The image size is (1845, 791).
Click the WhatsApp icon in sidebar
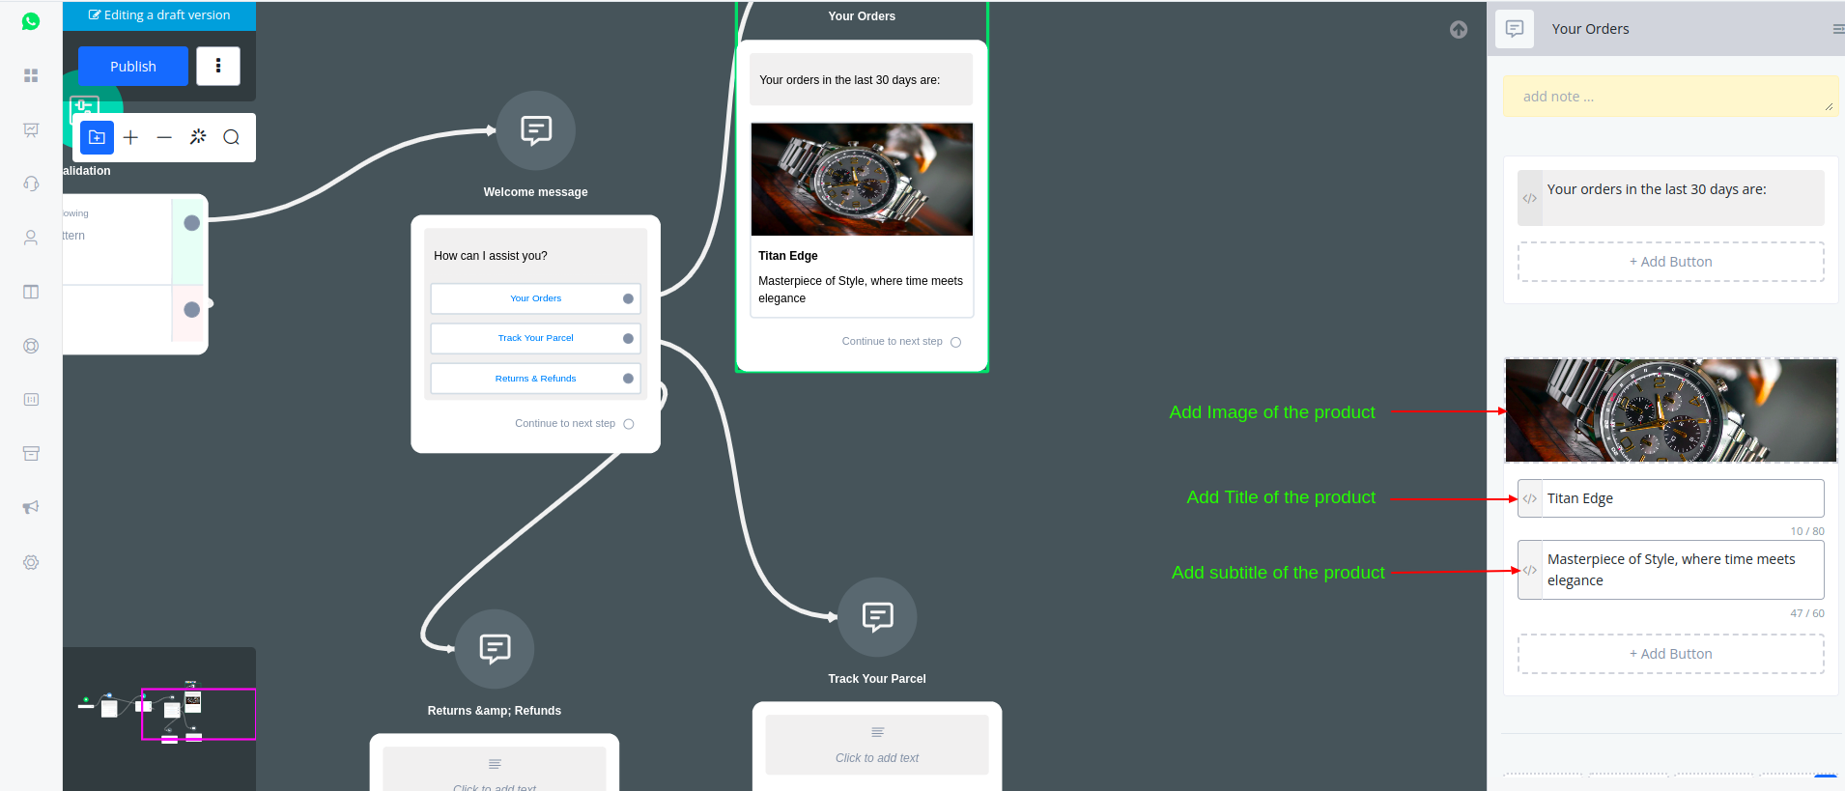[31, 21]
